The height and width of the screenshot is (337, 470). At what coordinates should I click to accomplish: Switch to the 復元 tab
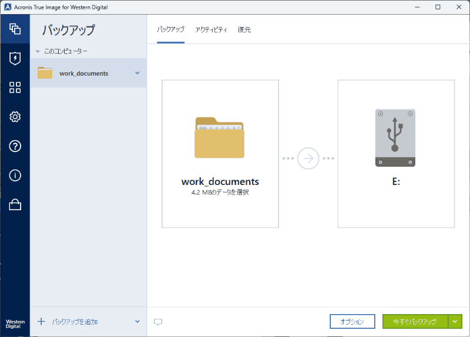click(x=244, y=30)
